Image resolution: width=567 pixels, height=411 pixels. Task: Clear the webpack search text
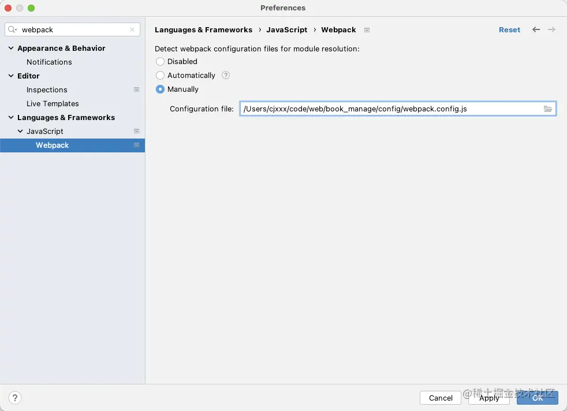point(132,29)
